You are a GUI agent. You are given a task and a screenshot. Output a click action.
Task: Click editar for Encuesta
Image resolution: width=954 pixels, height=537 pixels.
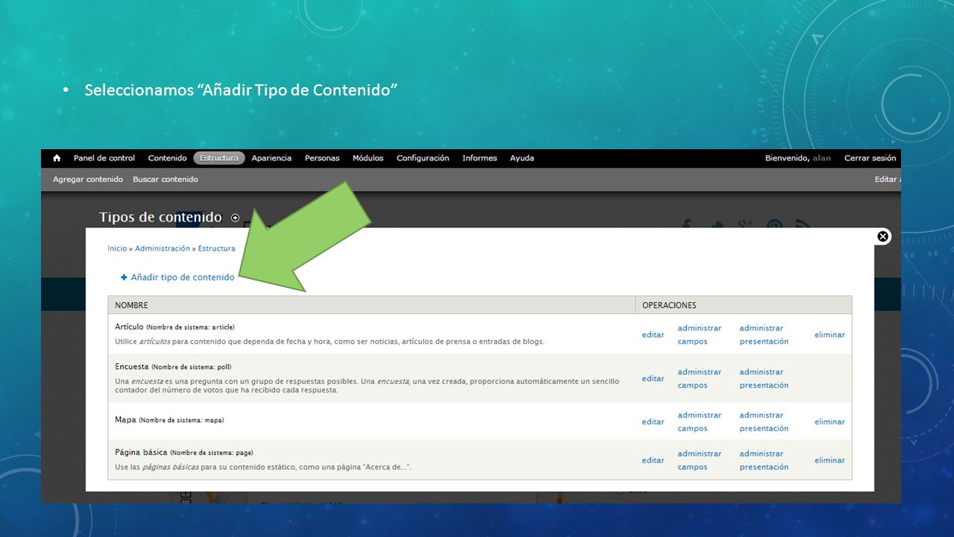point(653,379)
